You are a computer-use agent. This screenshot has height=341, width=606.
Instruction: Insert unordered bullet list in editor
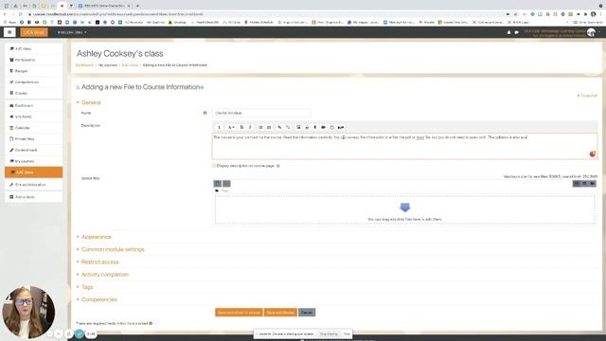260,127
